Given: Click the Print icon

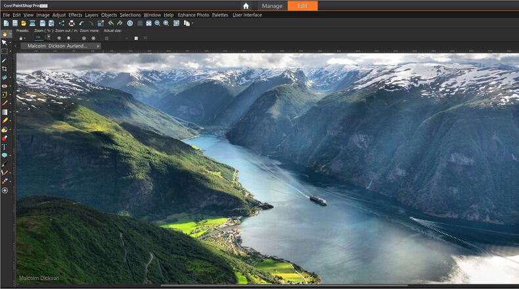Looking at the screenshot, I should click(x=72, y=23).
